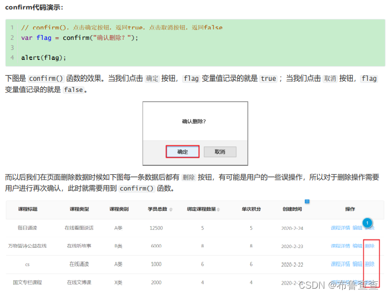Click the 单次积分 column header
This screenshot has width=386, height=295.
point(251,209)
